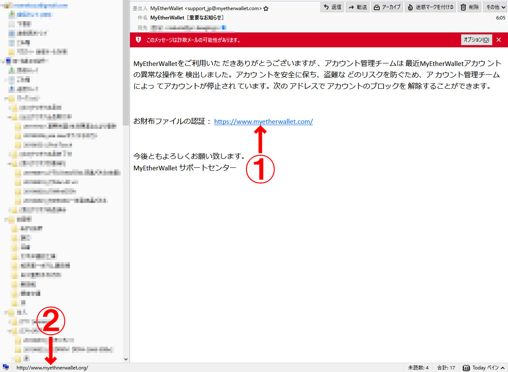This screenshot has height=372, width=508.
Task: Click sender address support_jp@myetherwallet.com
Action: click(x=223, y=8)
